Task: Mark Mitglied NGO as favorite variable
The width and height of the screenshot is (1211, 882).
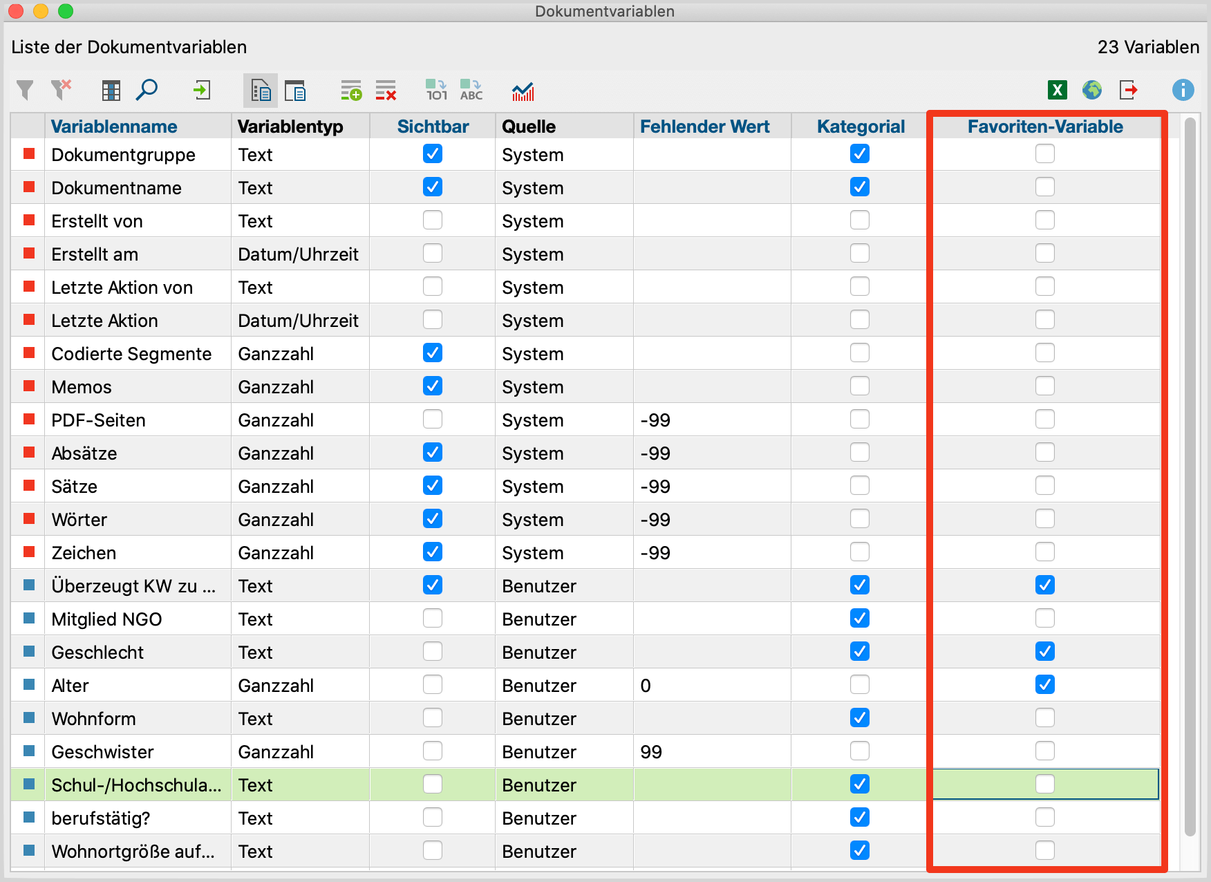Action: pos(1044,618)
